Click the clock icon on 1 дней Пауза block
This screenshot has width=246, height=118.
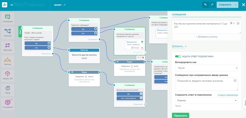(117, 62)
